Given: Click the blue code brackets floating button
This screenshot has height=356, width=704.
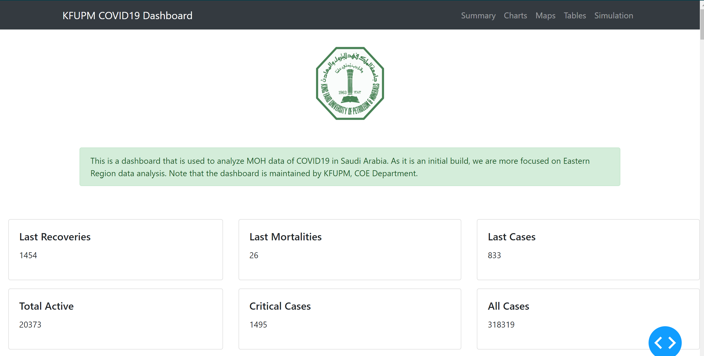Looking at the screenshot, I should click(665, 342).
